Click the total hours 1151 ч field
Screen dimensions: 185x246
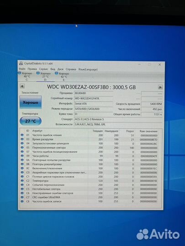click(152, 114)
